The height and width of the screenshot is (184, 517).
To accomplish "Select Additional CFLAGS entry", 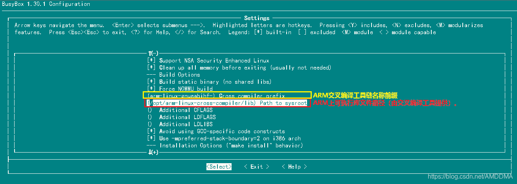I will 180,110.
